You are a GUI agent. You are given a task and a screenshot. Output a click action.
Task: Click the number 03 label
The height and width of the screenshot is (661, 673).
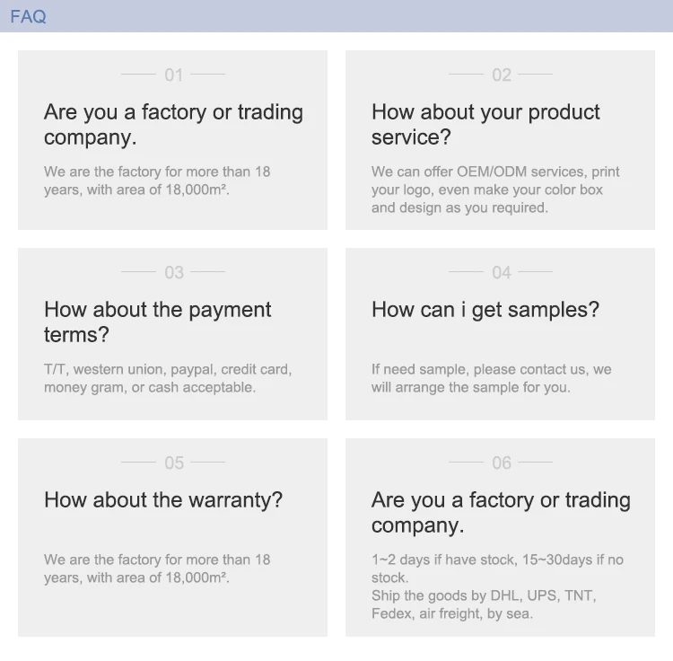[173, 272]
